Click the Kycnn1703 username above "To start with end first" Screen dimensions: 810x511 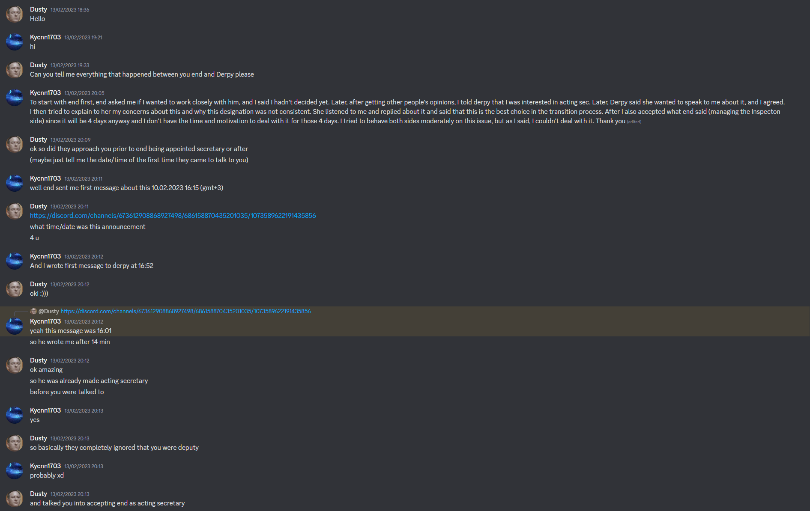(x=45, y=93)
